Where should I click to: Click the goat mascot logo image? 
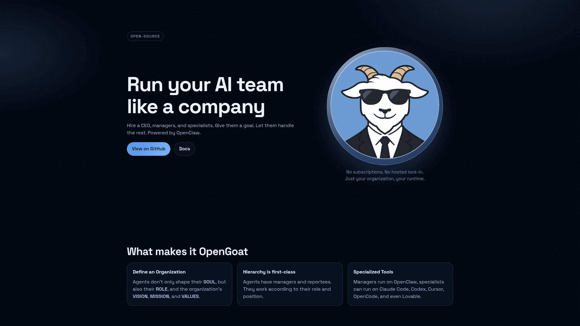(385, 106)
